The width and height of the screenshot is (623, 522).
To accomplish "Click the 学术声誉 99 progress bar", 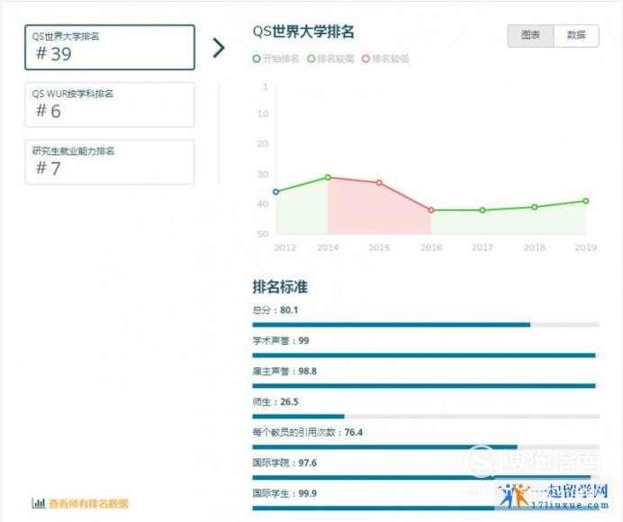I will point(426,355).
